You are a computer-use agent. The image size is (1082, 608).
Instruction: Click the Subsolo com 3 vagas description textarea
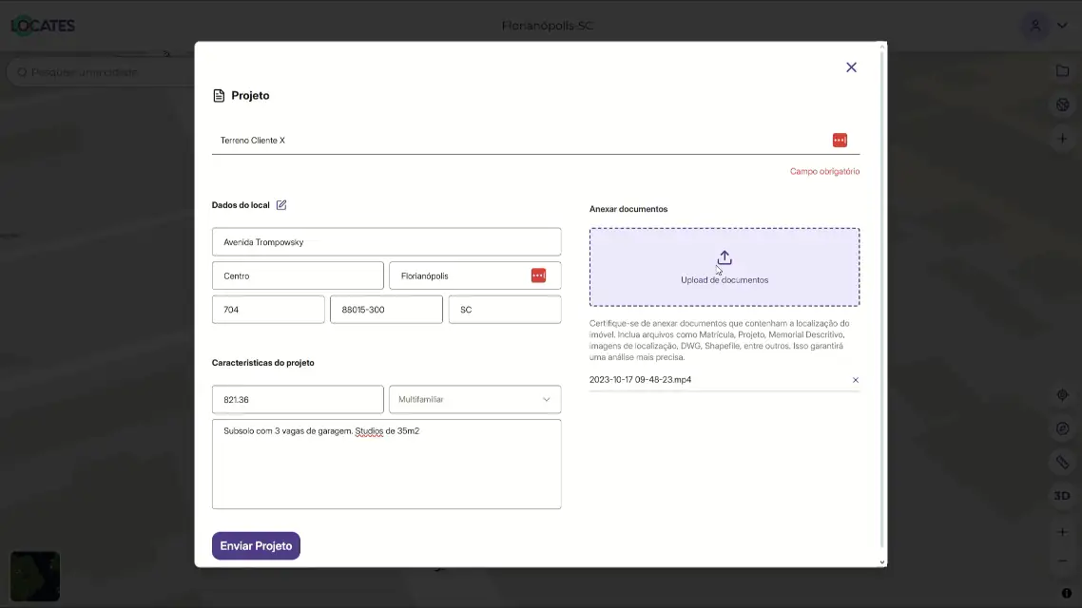(386, 464)
